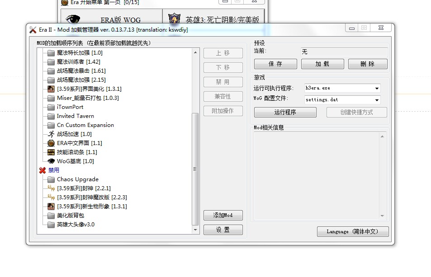The width and height of the screenshot is (431, 277).
Task: Select the Chaos Upgrade mod name
Action: click(x=78, y=179)
